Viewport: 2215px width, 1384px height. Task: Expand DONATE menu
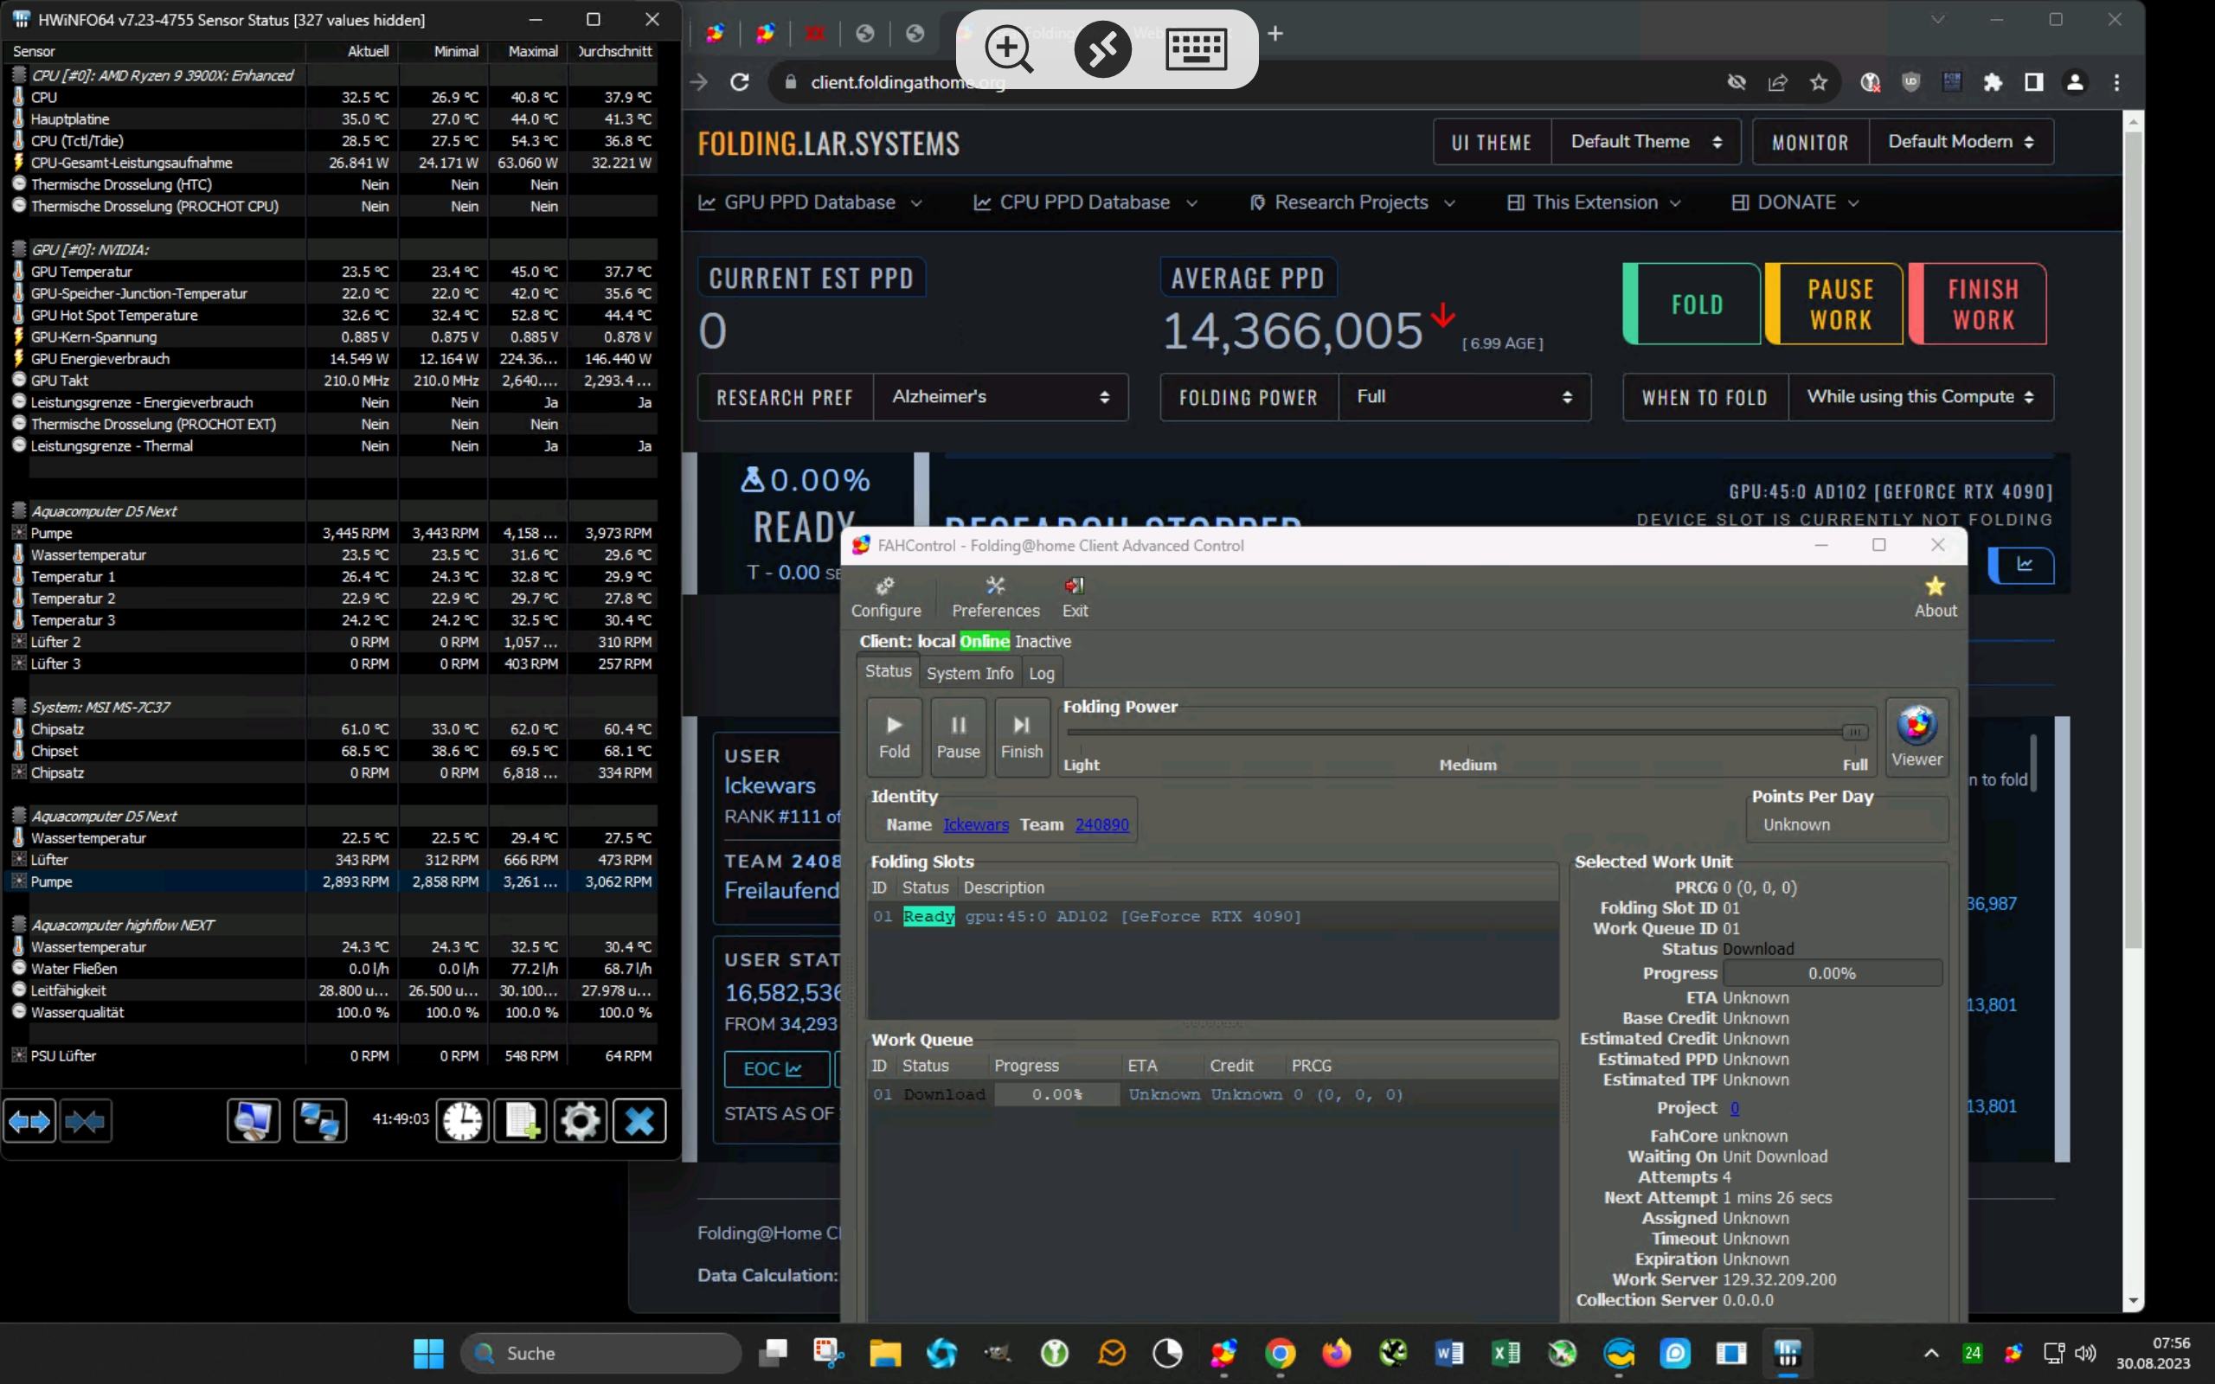click(x=1794, y=202)
